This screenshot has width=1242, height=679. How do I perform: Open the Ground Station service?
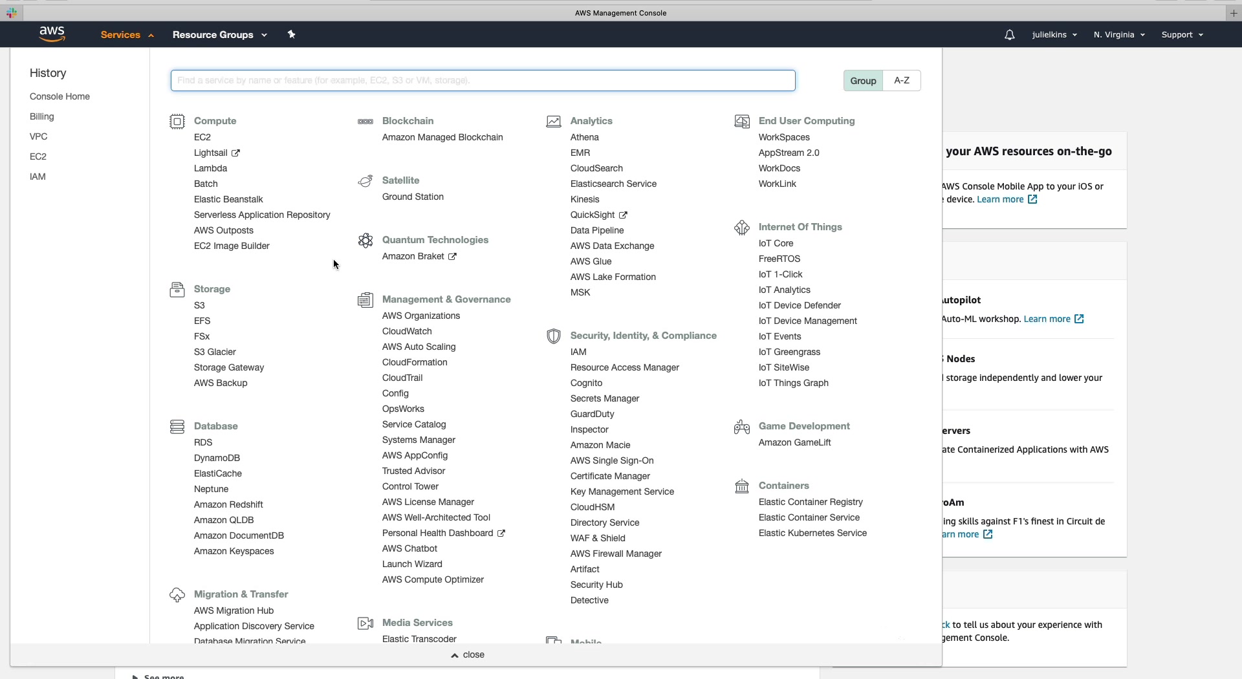point(413,197)
